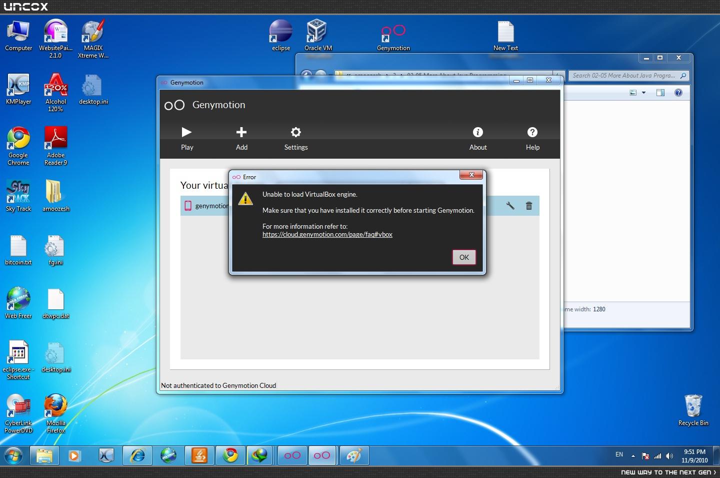Click the EN language indicator in the tray
The width and height of the screenshot is (720, 478).
click(619, 454)
